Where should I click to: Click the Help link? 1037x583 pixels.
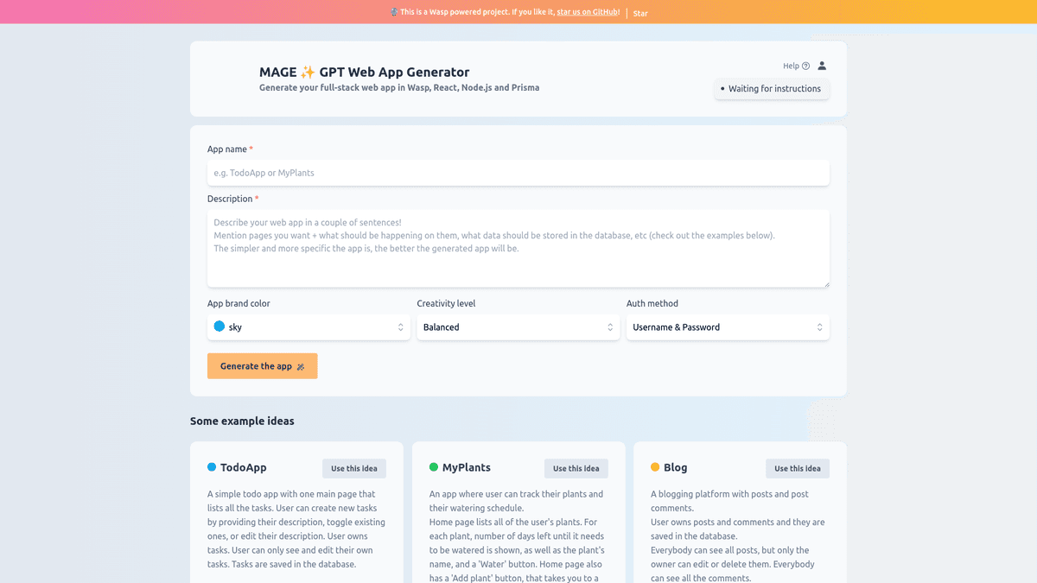796,66
